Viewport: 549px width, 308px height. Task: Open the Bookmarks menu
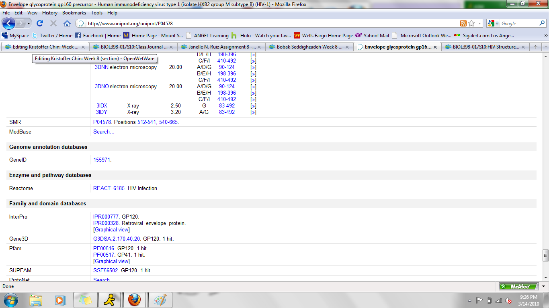74,13
